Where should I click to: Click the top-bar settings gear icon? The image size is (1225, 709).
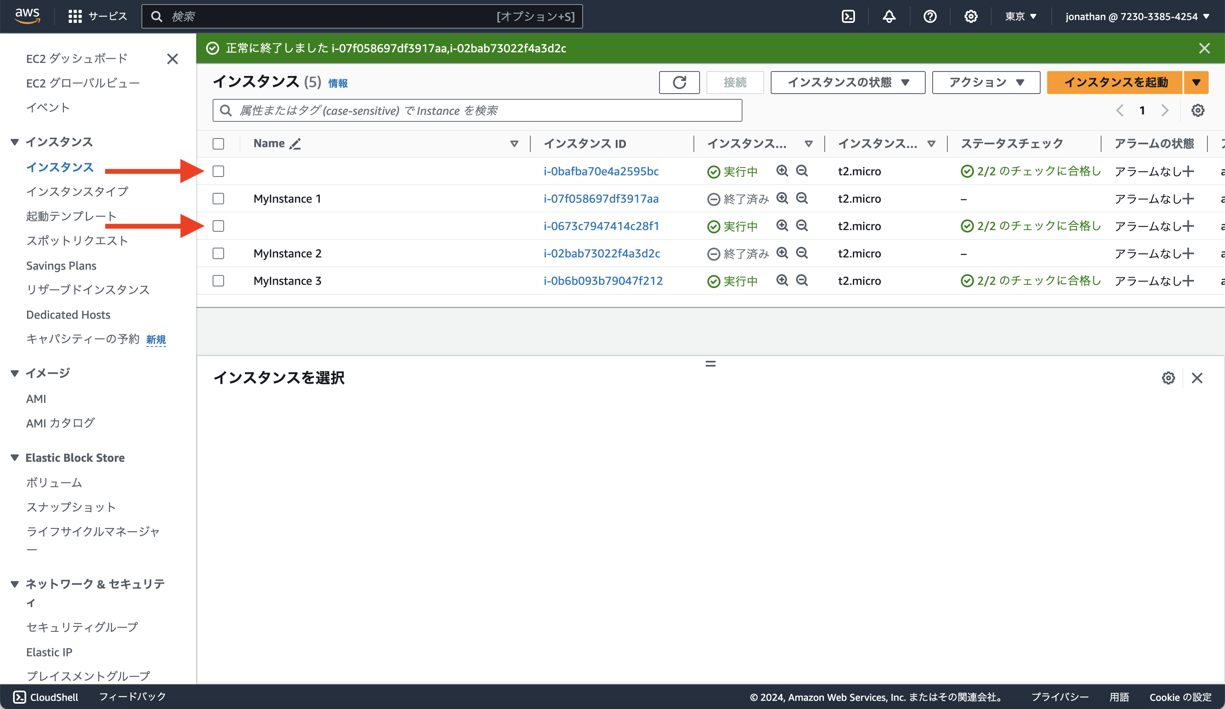point(971,16)
